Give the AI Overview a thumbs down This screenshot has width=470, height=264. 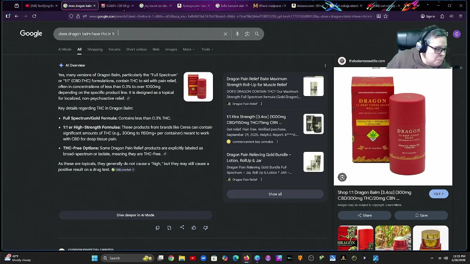[206, 228]
